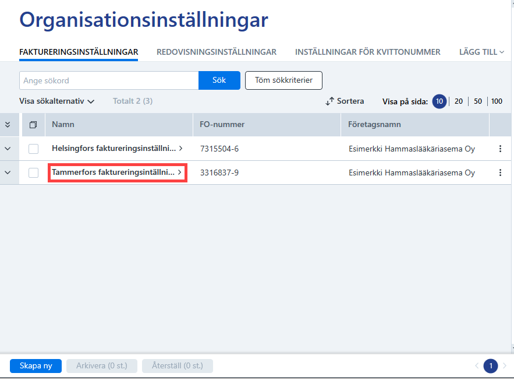This screenshot has width=514, height=380.
Task: Click the Skapa ny button
Action: (x=36, y=366)
